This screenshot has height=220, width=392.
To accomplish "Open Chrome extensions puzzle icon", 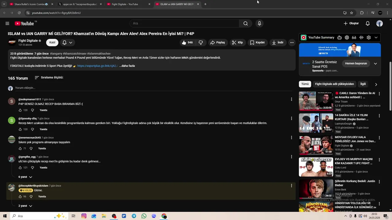I will coord(362,13).
